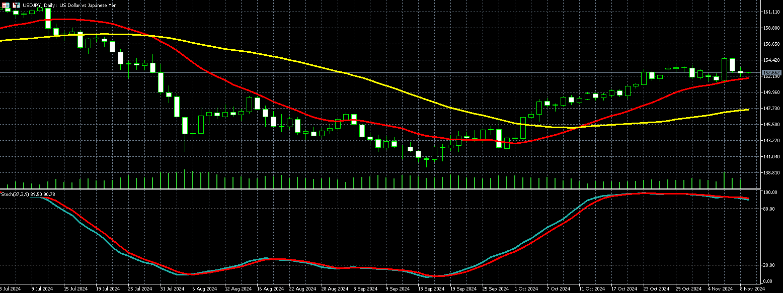783x293 pixels.
Task: Click the 100.00 stochastic scale label
Action: pyautogui.click(x=770, y=192)
